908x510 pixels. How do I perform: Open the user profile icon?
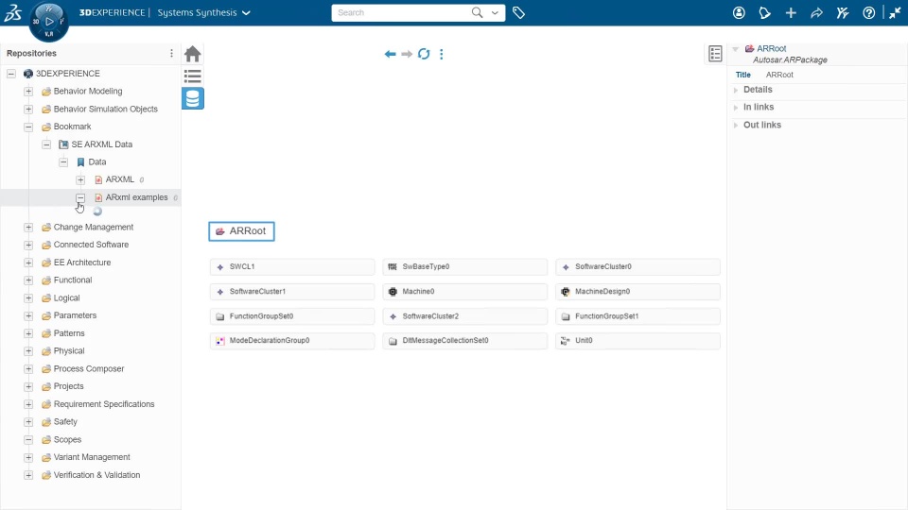click(x=739, y=12)
